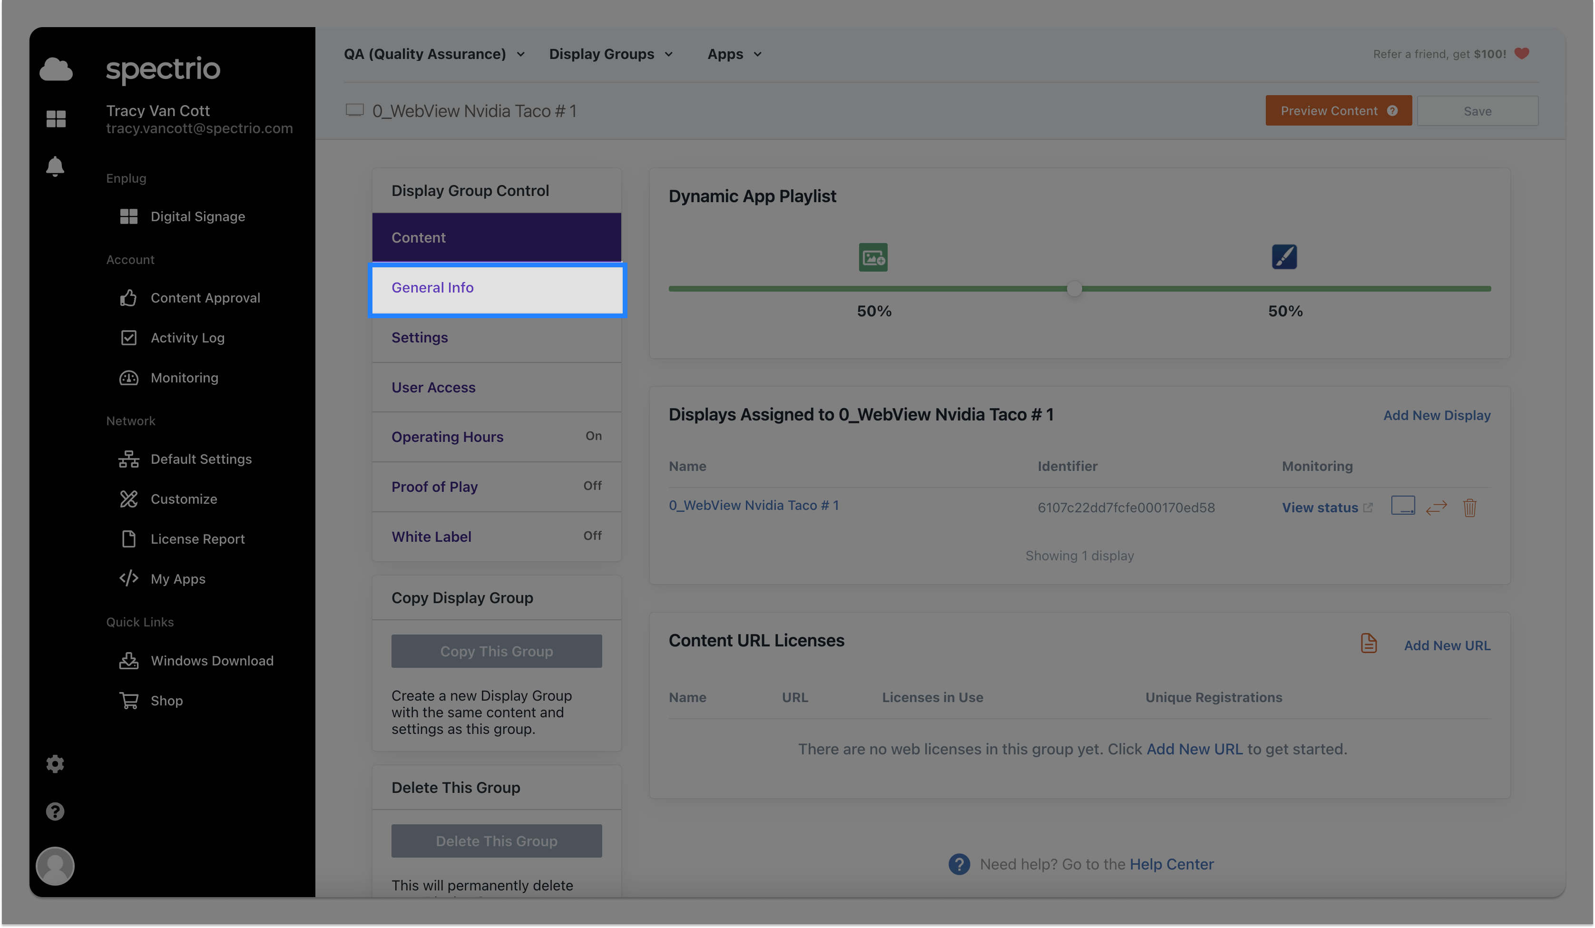This screenshot has height=928, width=1595.
Task: Open the user avatar at bottom left
Action: click(x=55, y=865)
